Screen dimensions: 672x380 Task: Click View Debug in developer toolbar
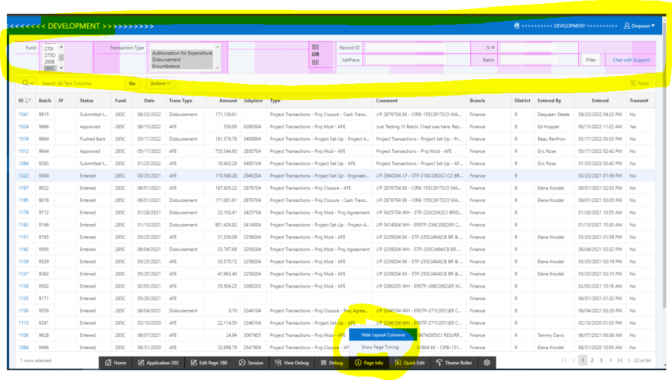tap(292, 363)
